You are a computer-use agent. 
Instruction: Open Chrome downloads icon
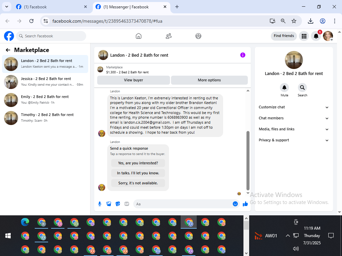tap(311, 21)
